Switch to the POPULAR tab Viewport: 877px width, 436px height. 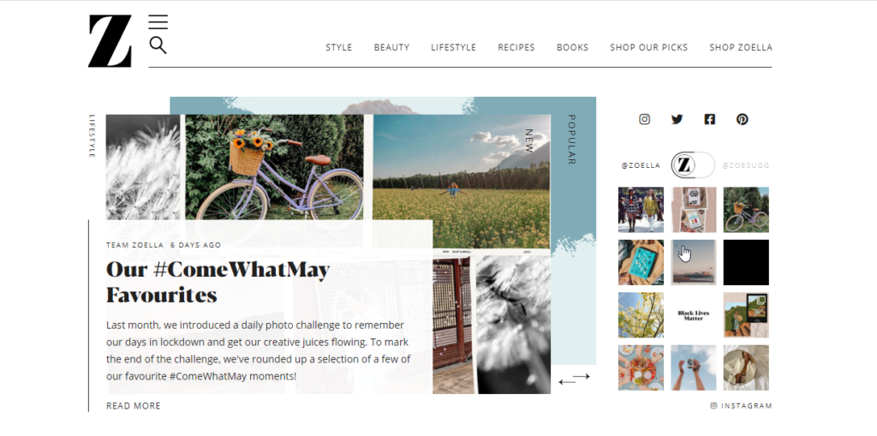pyautogui.click(x=571, y=140)
